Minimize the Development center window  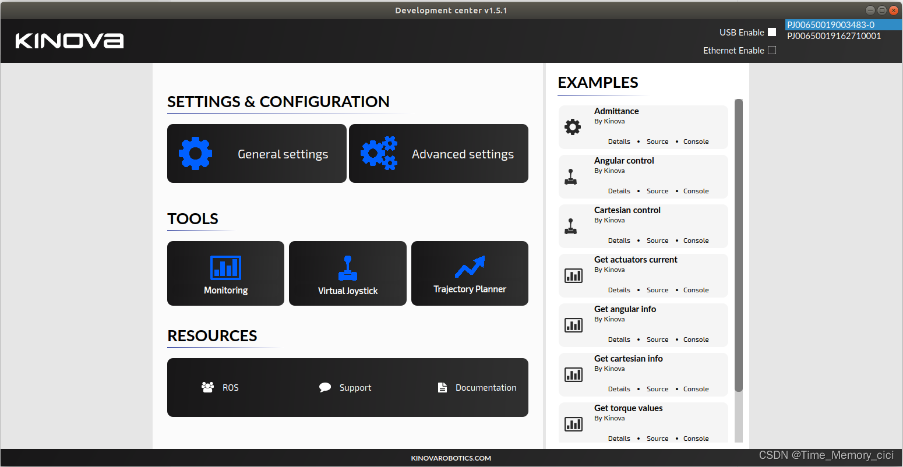[870, 10]
